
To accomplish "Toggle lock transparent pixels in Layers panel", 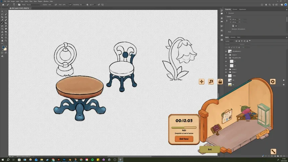I will 229,48.
